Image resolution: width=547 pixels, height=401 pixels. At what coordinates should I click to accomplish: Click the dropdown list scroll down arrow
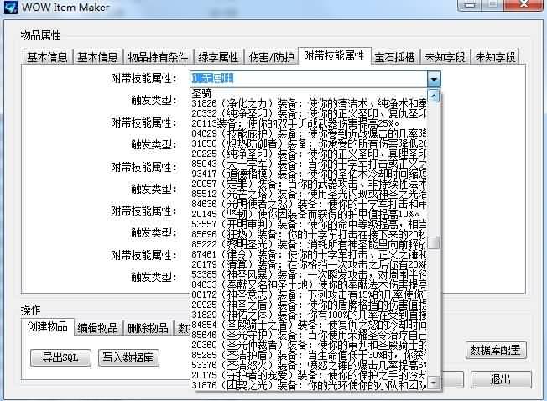tap(433, 383)
